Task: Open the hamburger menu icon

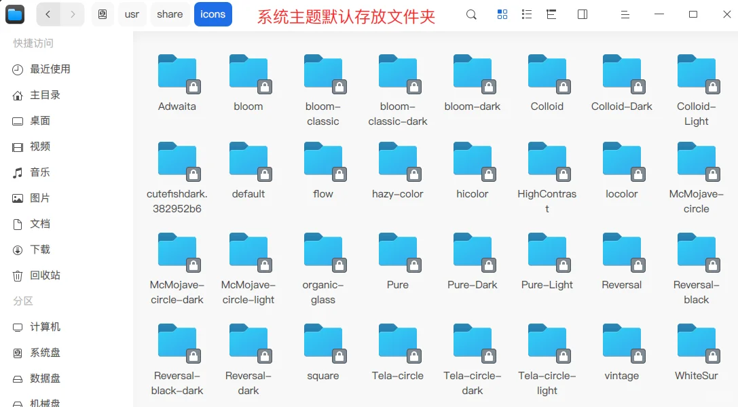Action: (x=625, y=14)
